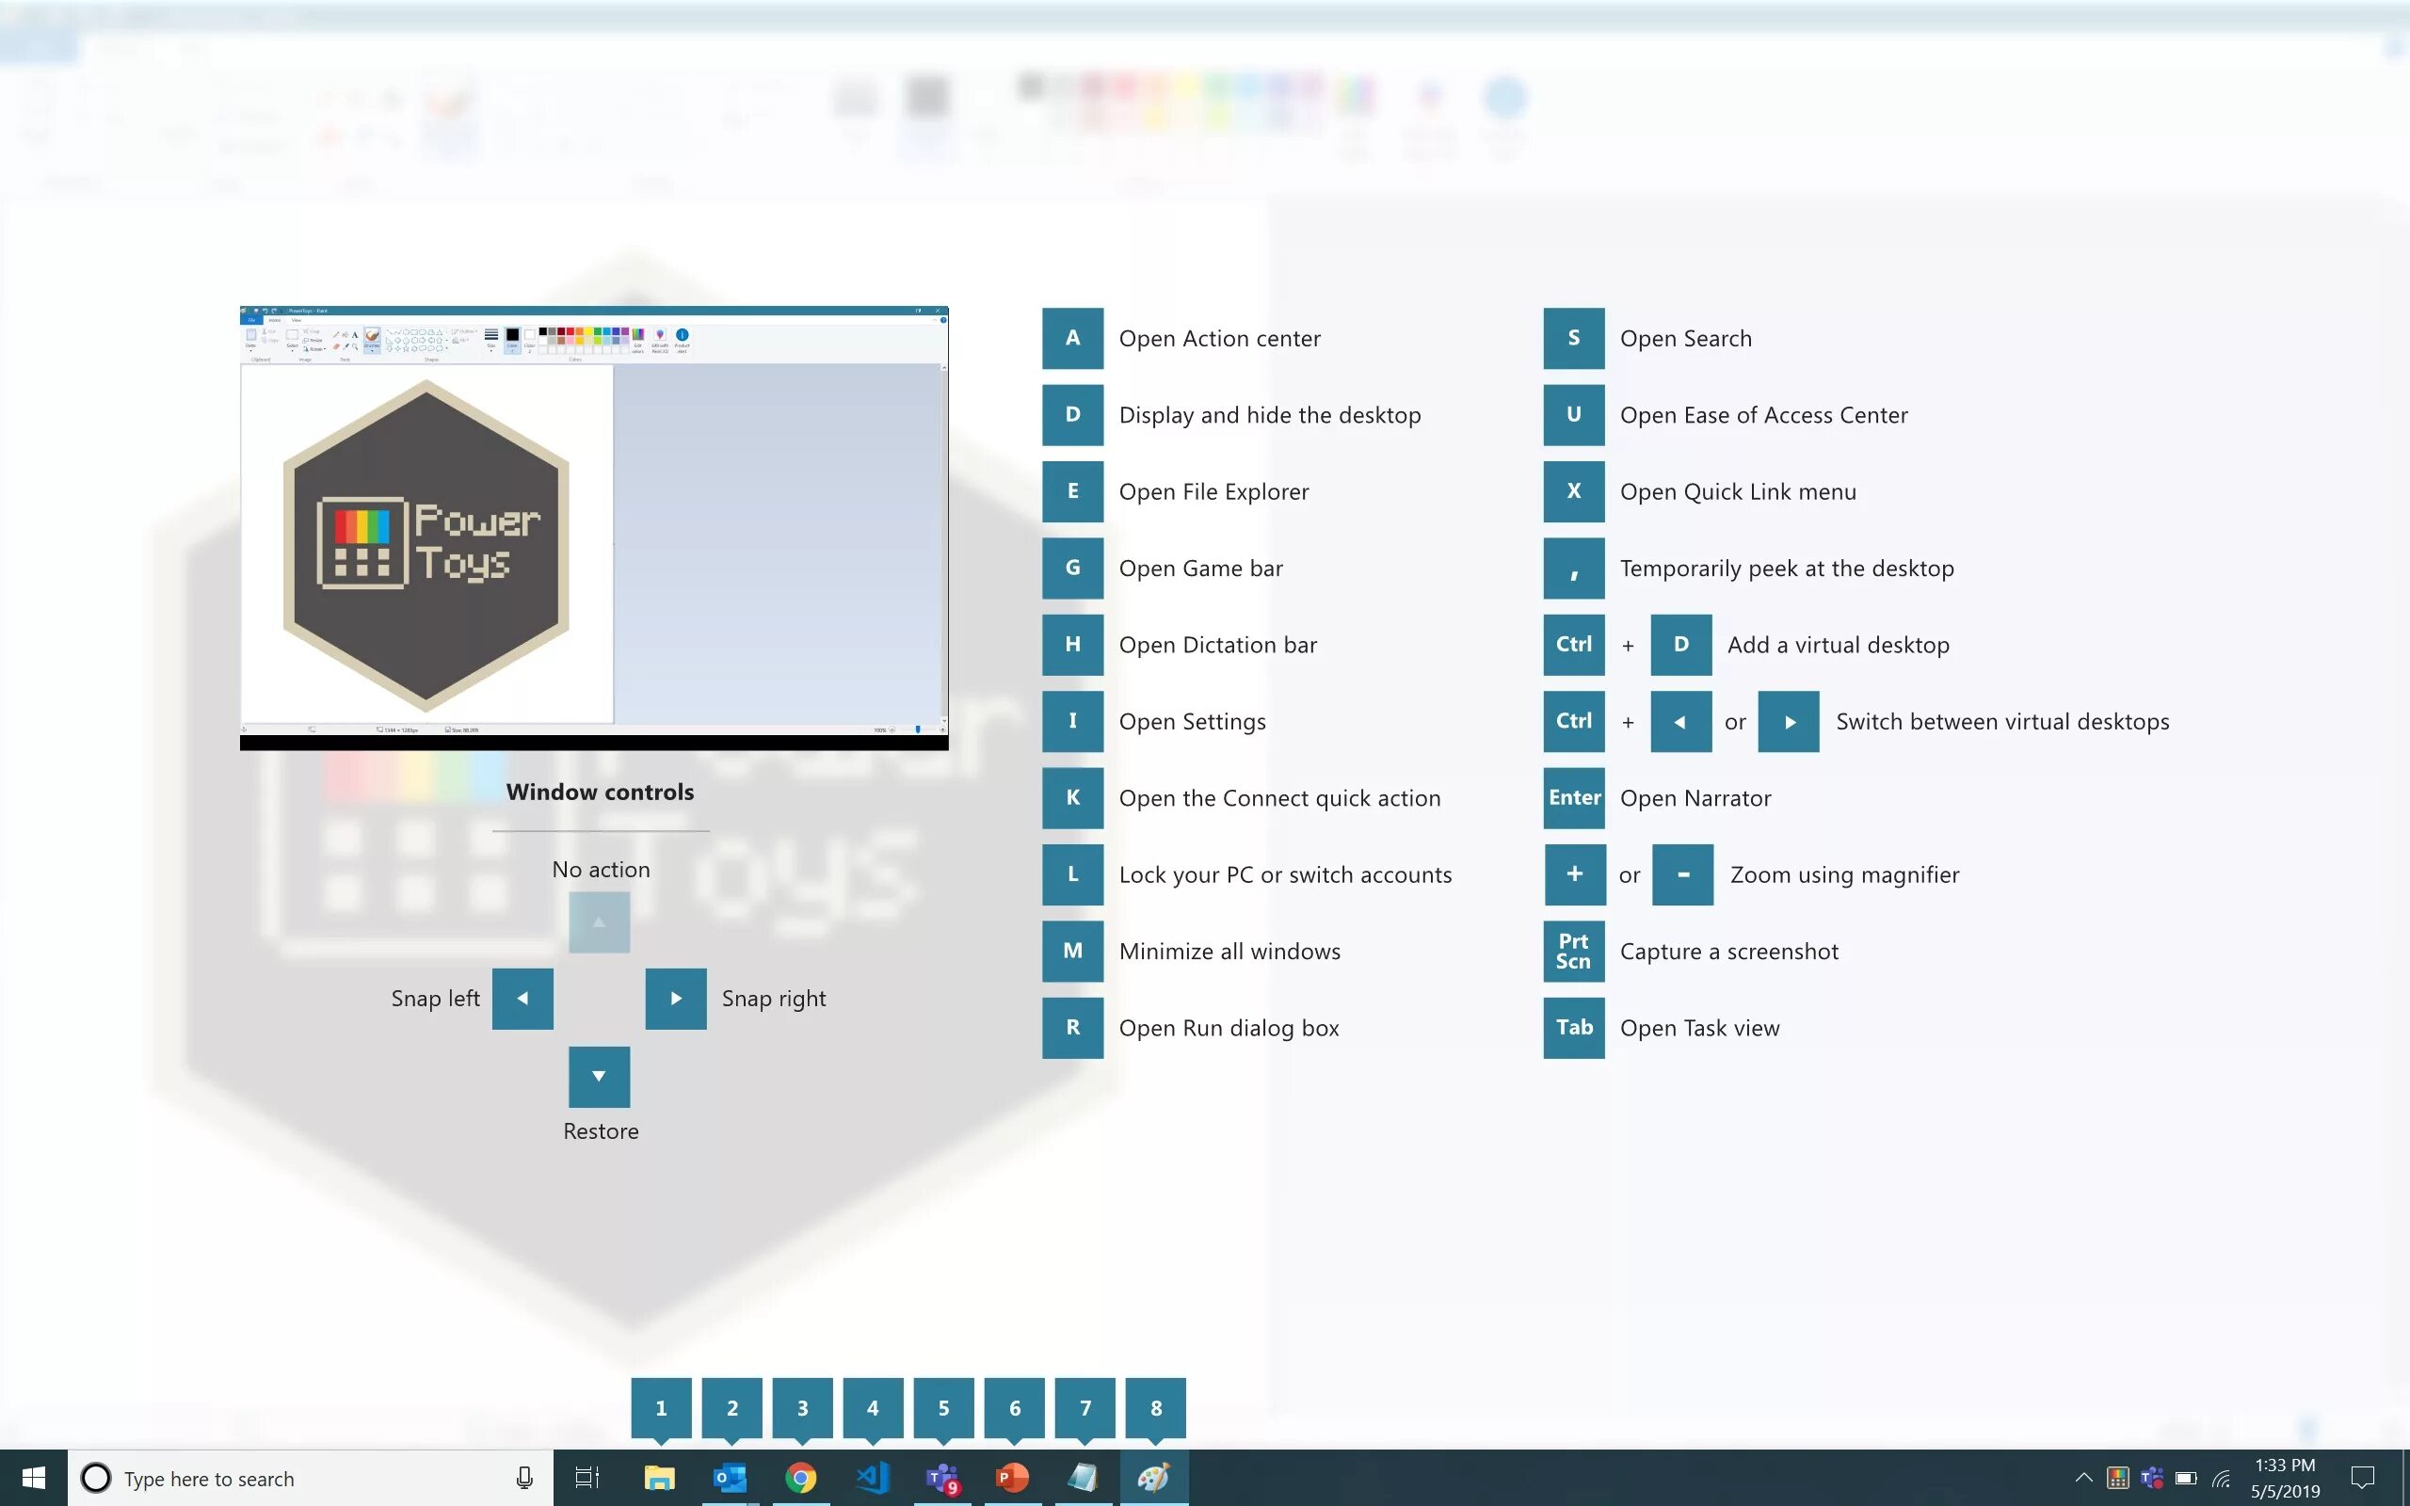
Task: Click the Chrome taskbar icon
Action: click(800, 1479)
